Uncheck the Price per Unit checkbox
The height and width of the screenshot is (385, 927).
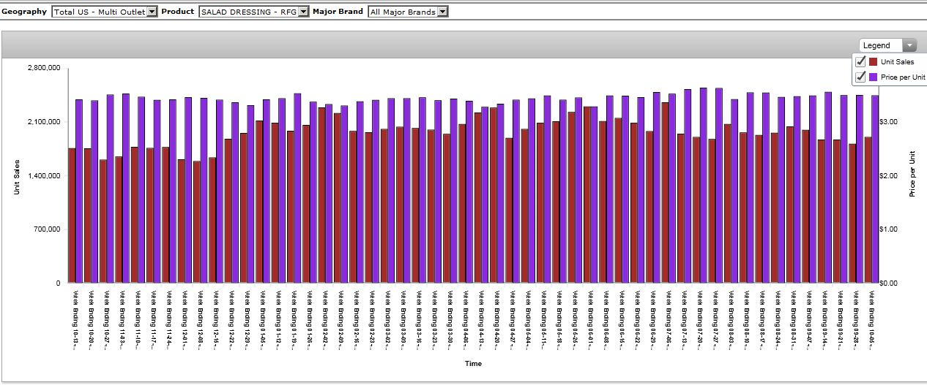point(861,77)
